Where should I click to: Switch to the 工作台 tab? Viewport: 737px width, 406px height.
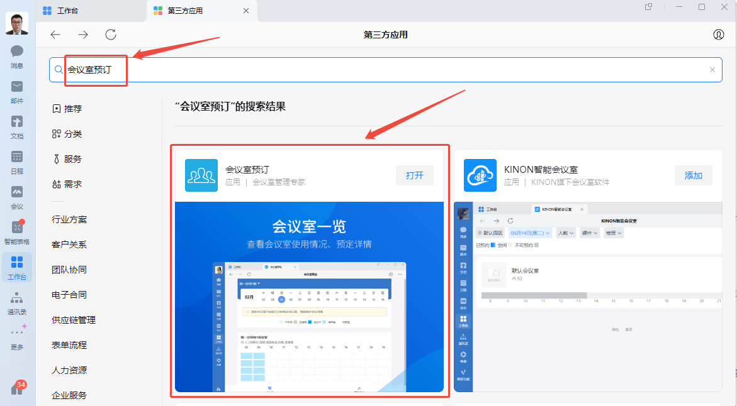92,11
